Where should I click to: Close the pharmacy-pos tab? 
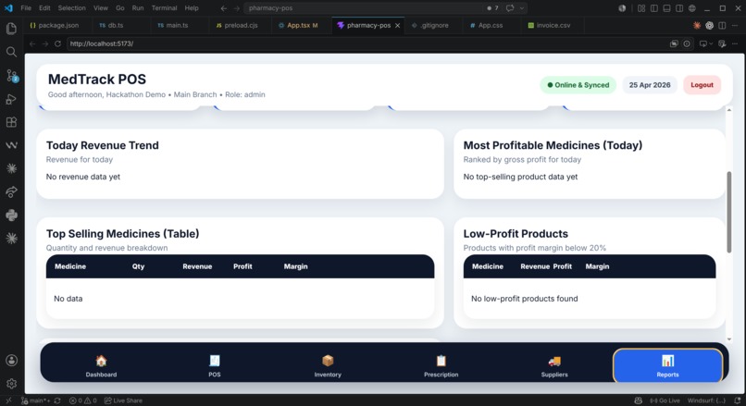(x=397, y=25)
